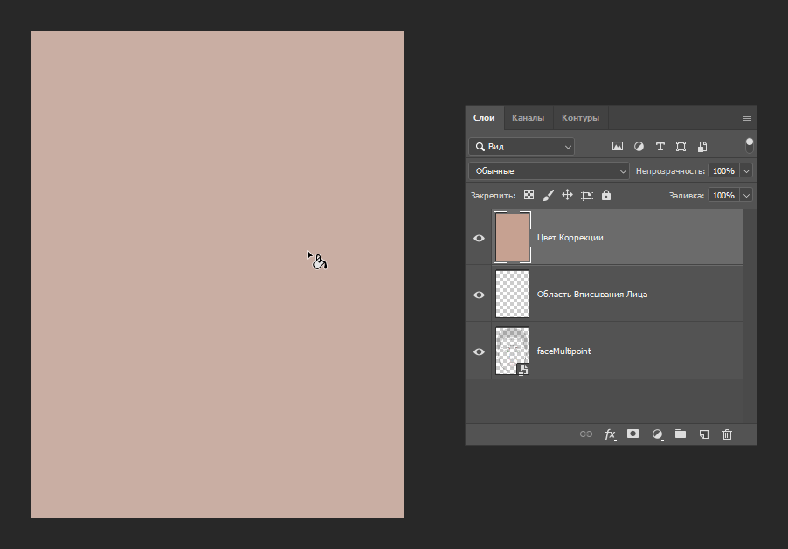Switch to the Каналы tab
This screenshot has width=788, height=549.
point(528,118)
